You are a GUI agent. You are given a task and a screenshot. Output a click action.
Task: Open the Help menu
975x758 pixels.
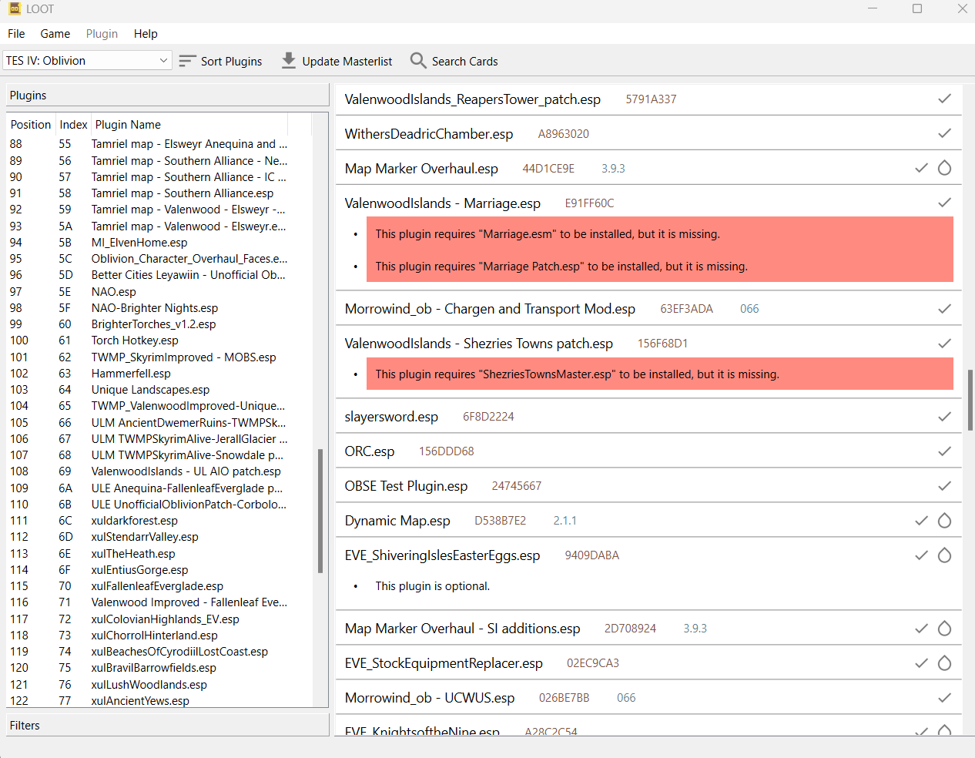(x=146, y=34)
